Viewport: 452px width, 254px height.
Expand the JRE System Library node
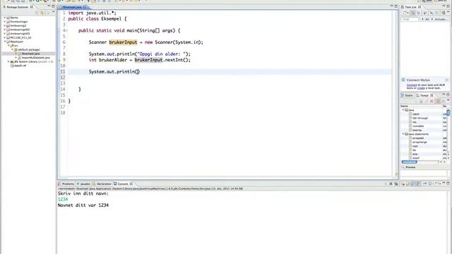pos(8,61)
